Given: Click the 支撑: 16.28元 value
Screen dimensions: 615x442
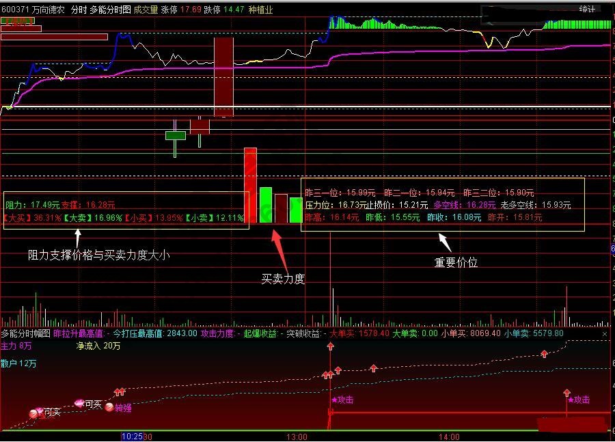Looking at the screenshot, I should click(88, 205).
